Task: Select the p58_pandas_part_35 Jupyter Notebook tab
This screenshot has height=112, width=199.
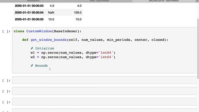Action: click(164, 1)
